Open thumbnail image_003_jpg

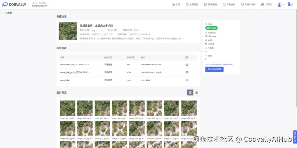coord(102,108)
